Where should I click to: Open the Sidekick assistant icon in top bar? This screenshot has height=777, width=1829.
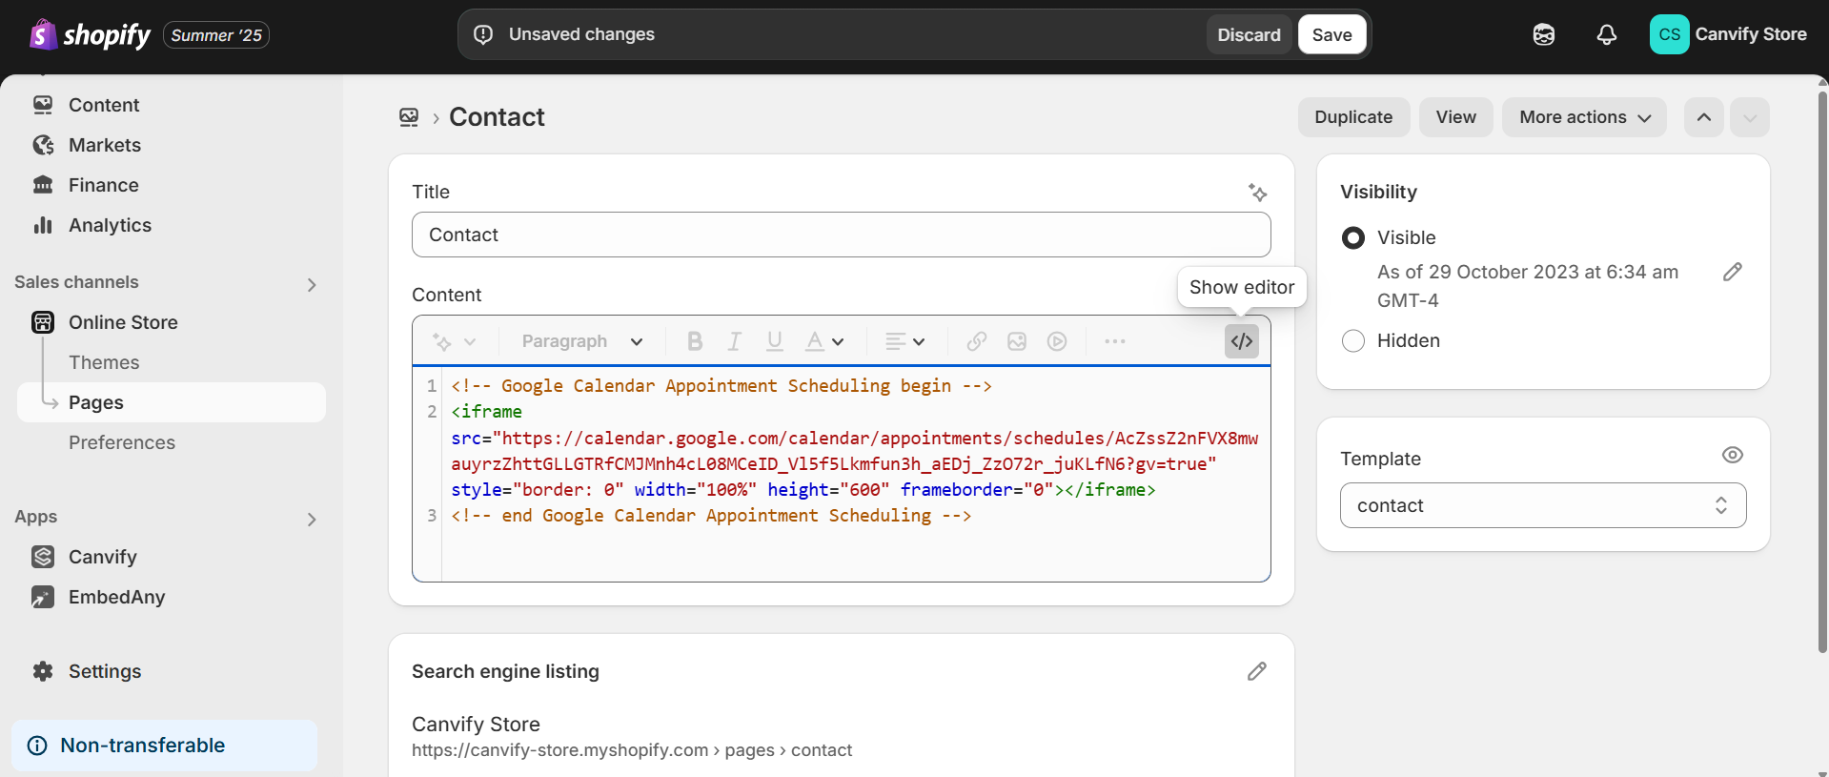(1543, 35)
